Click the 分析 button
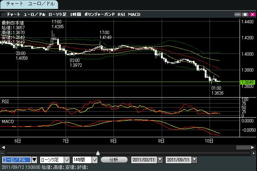The width and height of the screenshot is (257, 171). pyautogui.click(x=114, y=160)
